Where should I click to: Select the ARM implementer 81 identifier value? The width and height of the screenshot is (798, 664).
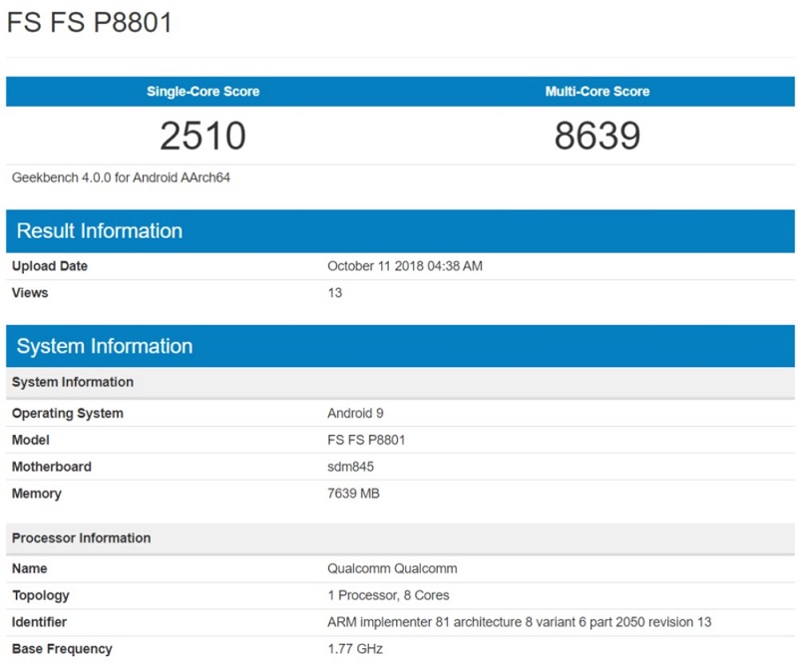519,622
